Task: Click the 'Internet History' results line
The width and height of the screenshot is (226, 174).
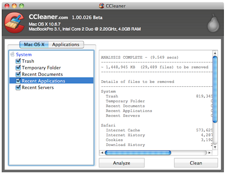Action: click(x=125, y=135)
